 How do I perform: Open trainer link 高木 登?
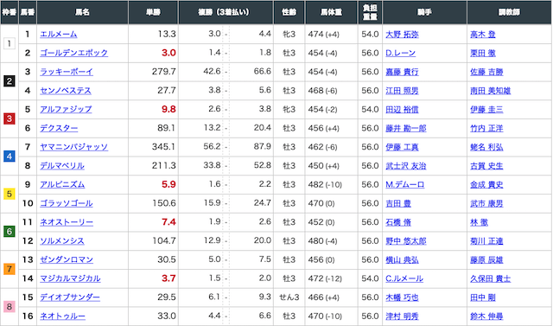pyautogui.click(x=483, y=35)
